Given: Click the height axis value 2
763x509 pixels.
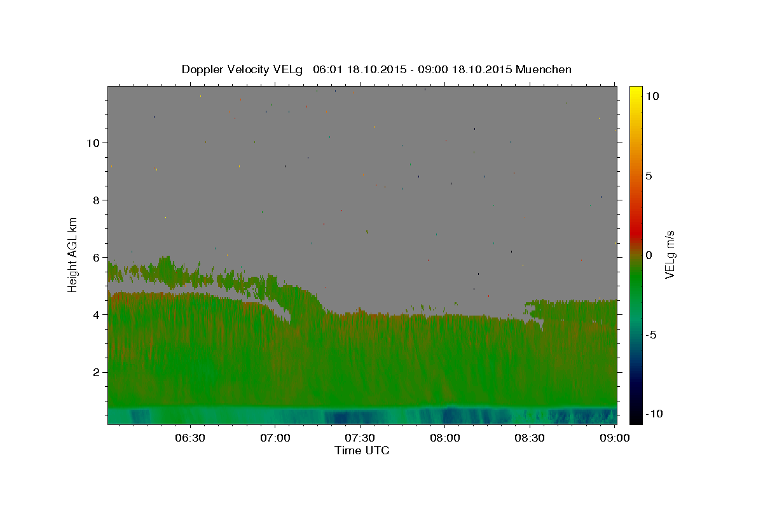Looking at the screenshot, I should [96, 372].
